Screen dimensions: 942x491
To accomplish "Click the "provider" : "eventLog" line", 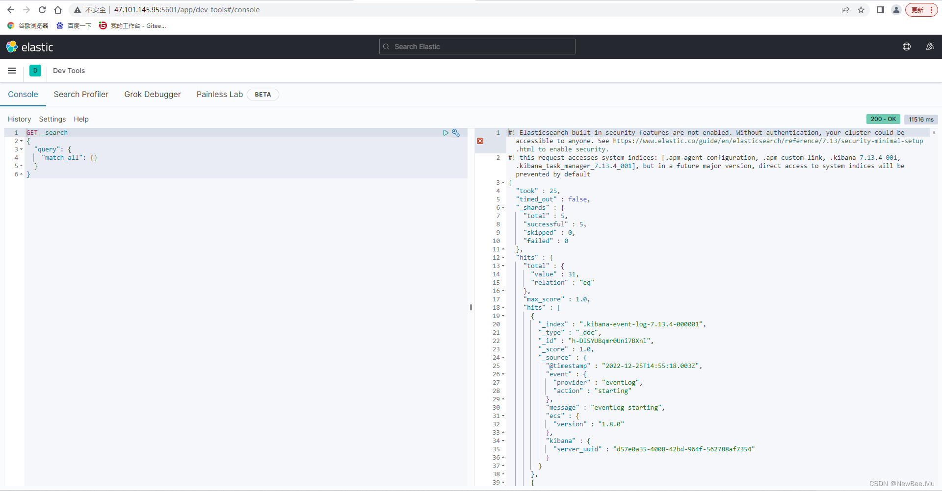I will pyautogui.click(x=598, y=383).
